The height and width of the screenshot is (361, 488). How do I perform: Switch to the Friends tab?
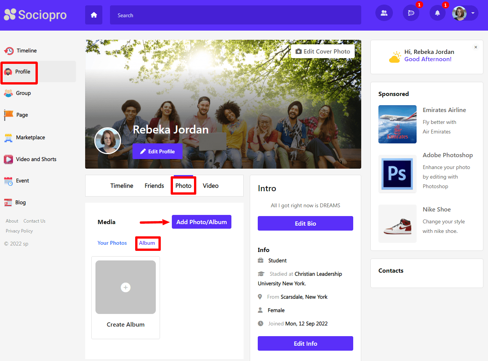(x=154, y=186)
